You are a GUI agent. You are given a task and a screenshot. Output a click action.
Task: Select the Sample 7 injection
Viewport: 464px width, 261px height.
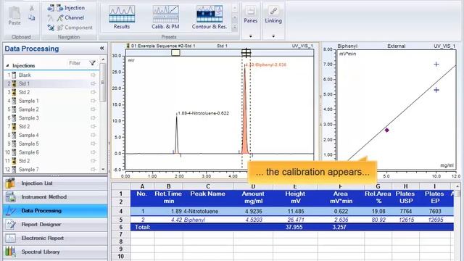(51, 170)
